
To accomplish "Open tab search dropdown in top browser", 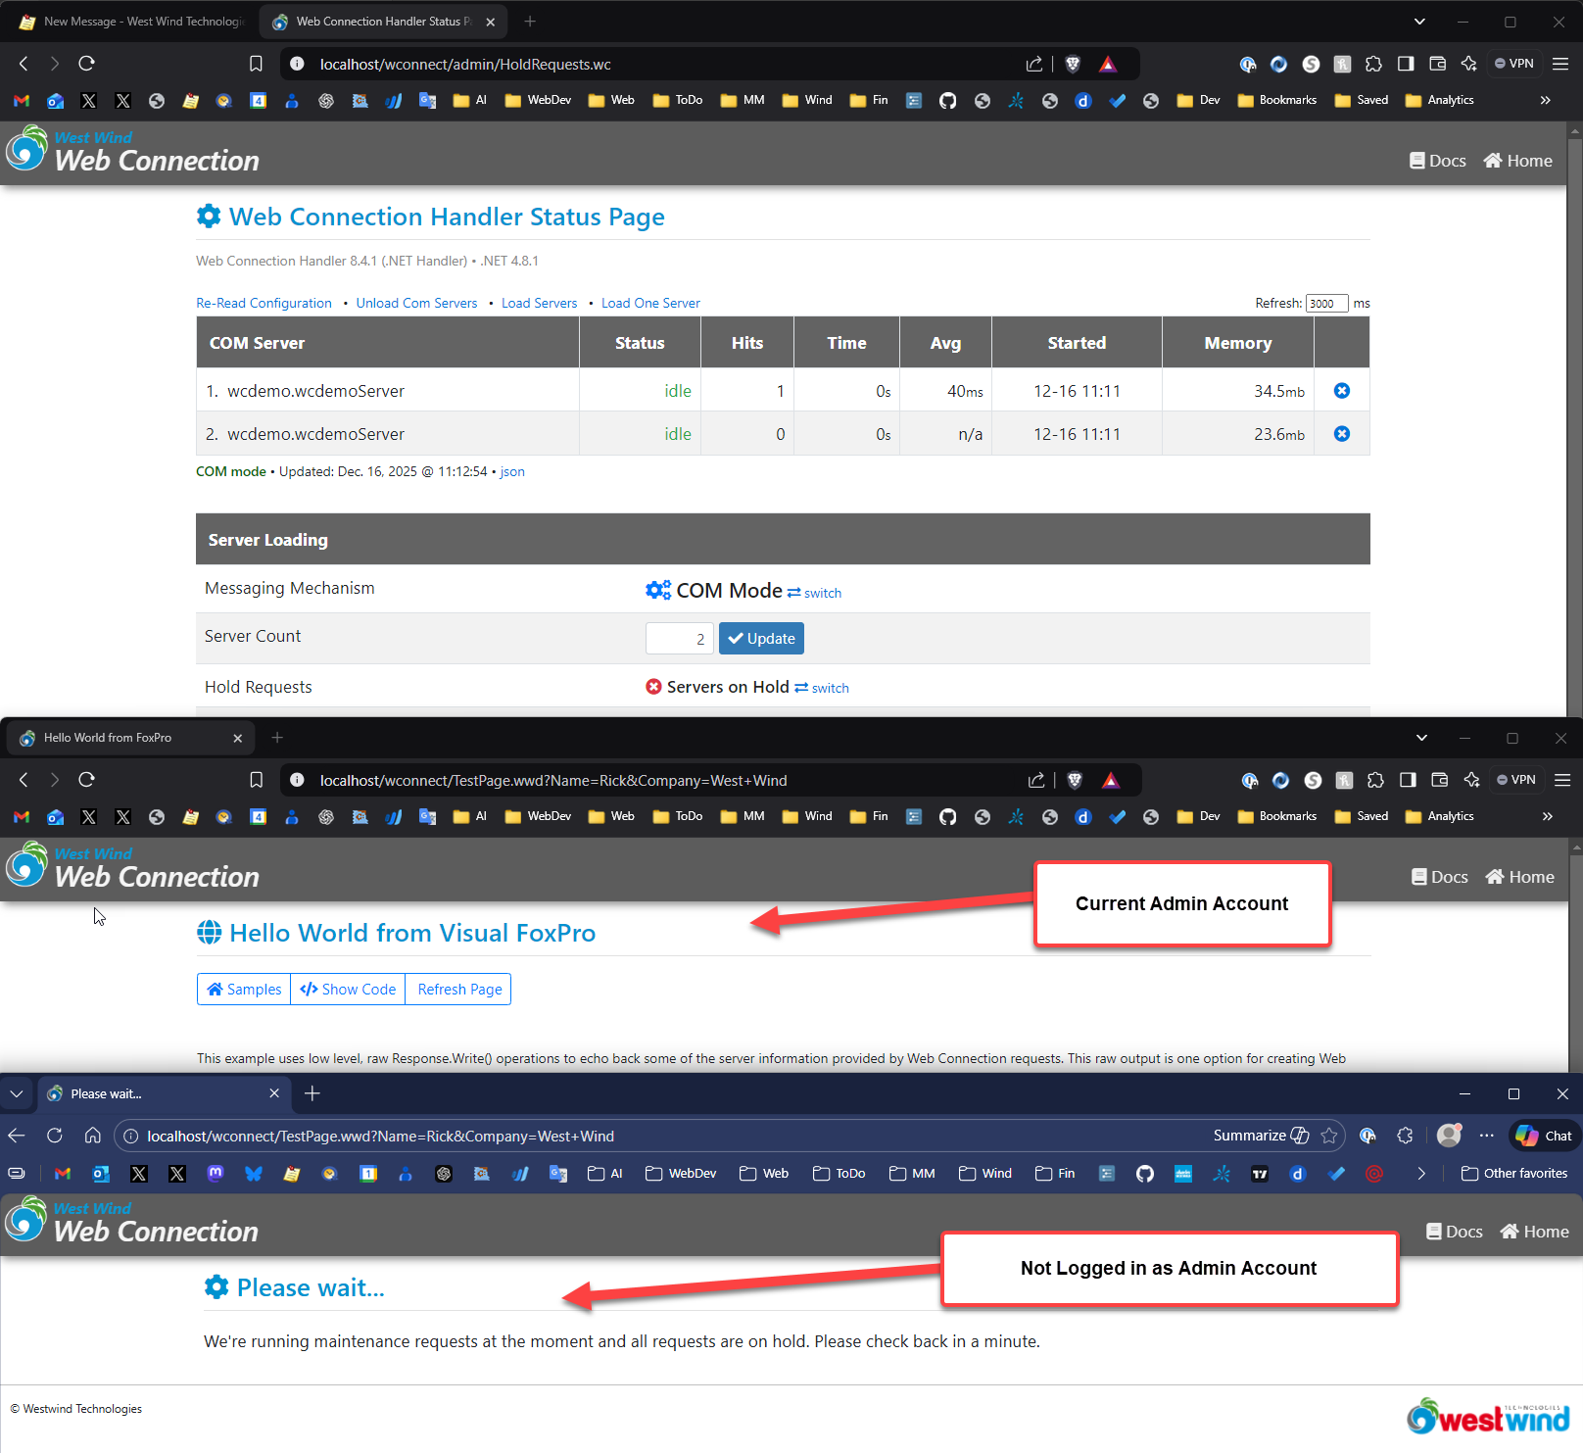I will coord(1419,22).
